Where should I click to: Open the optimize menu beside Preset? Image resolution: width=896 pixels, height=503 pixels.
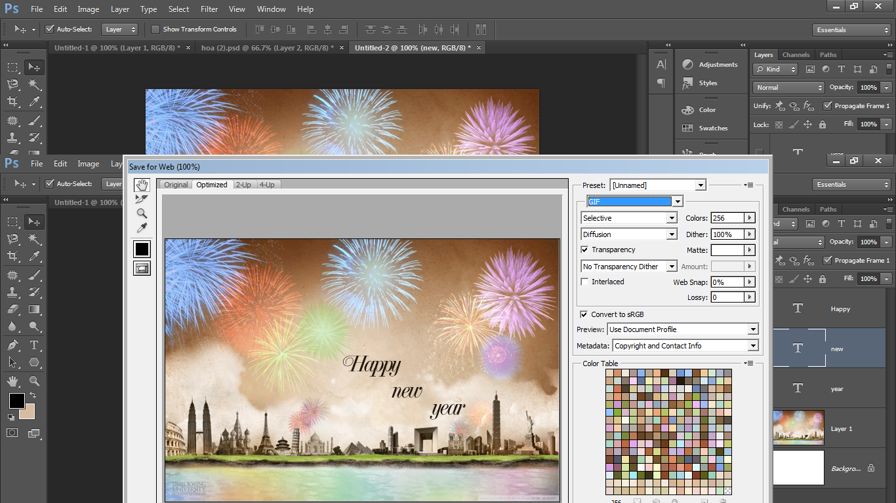(749, 185)
